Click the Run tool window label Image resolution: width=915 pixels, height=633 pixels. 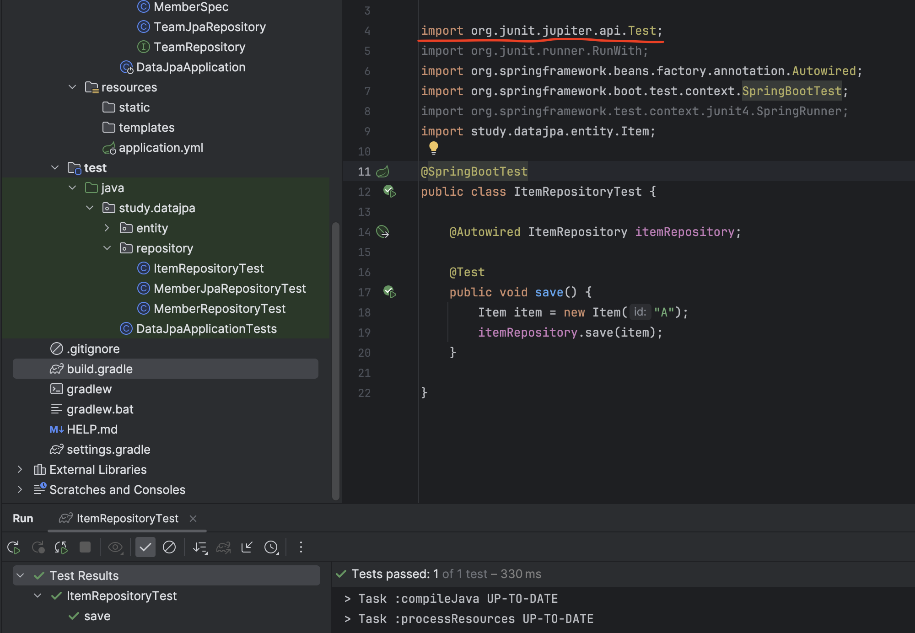tap(23, 519)
